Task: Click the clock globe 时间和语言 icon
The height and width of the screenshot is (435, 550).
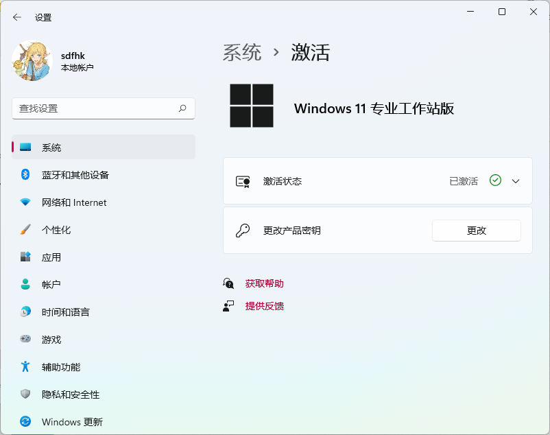Action: (x=25, y=311)
